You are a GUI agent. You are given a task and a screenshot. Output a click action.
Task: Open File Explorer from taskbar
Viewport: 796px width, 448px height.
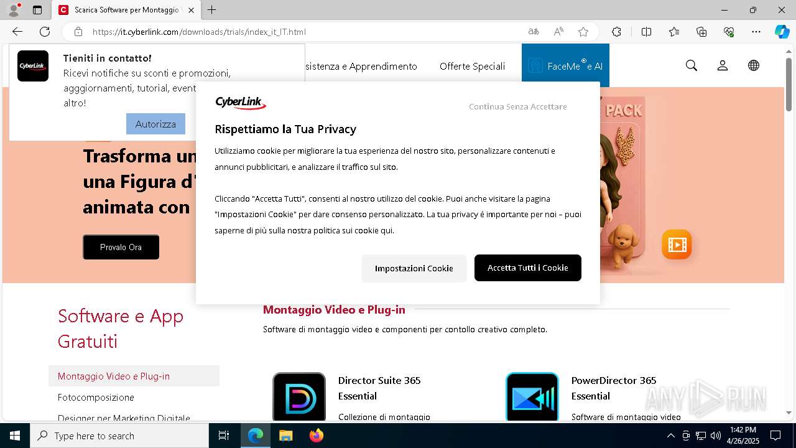coord(285,436)
